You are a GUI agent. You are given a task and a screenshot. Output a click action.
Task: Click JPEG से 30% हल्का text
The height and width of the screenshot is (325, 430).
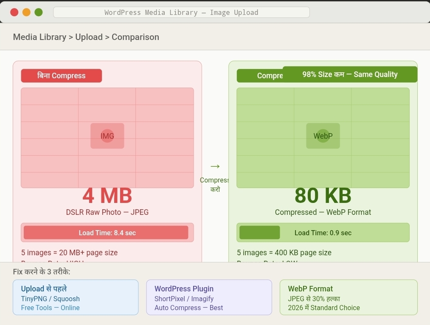[314, 299]
